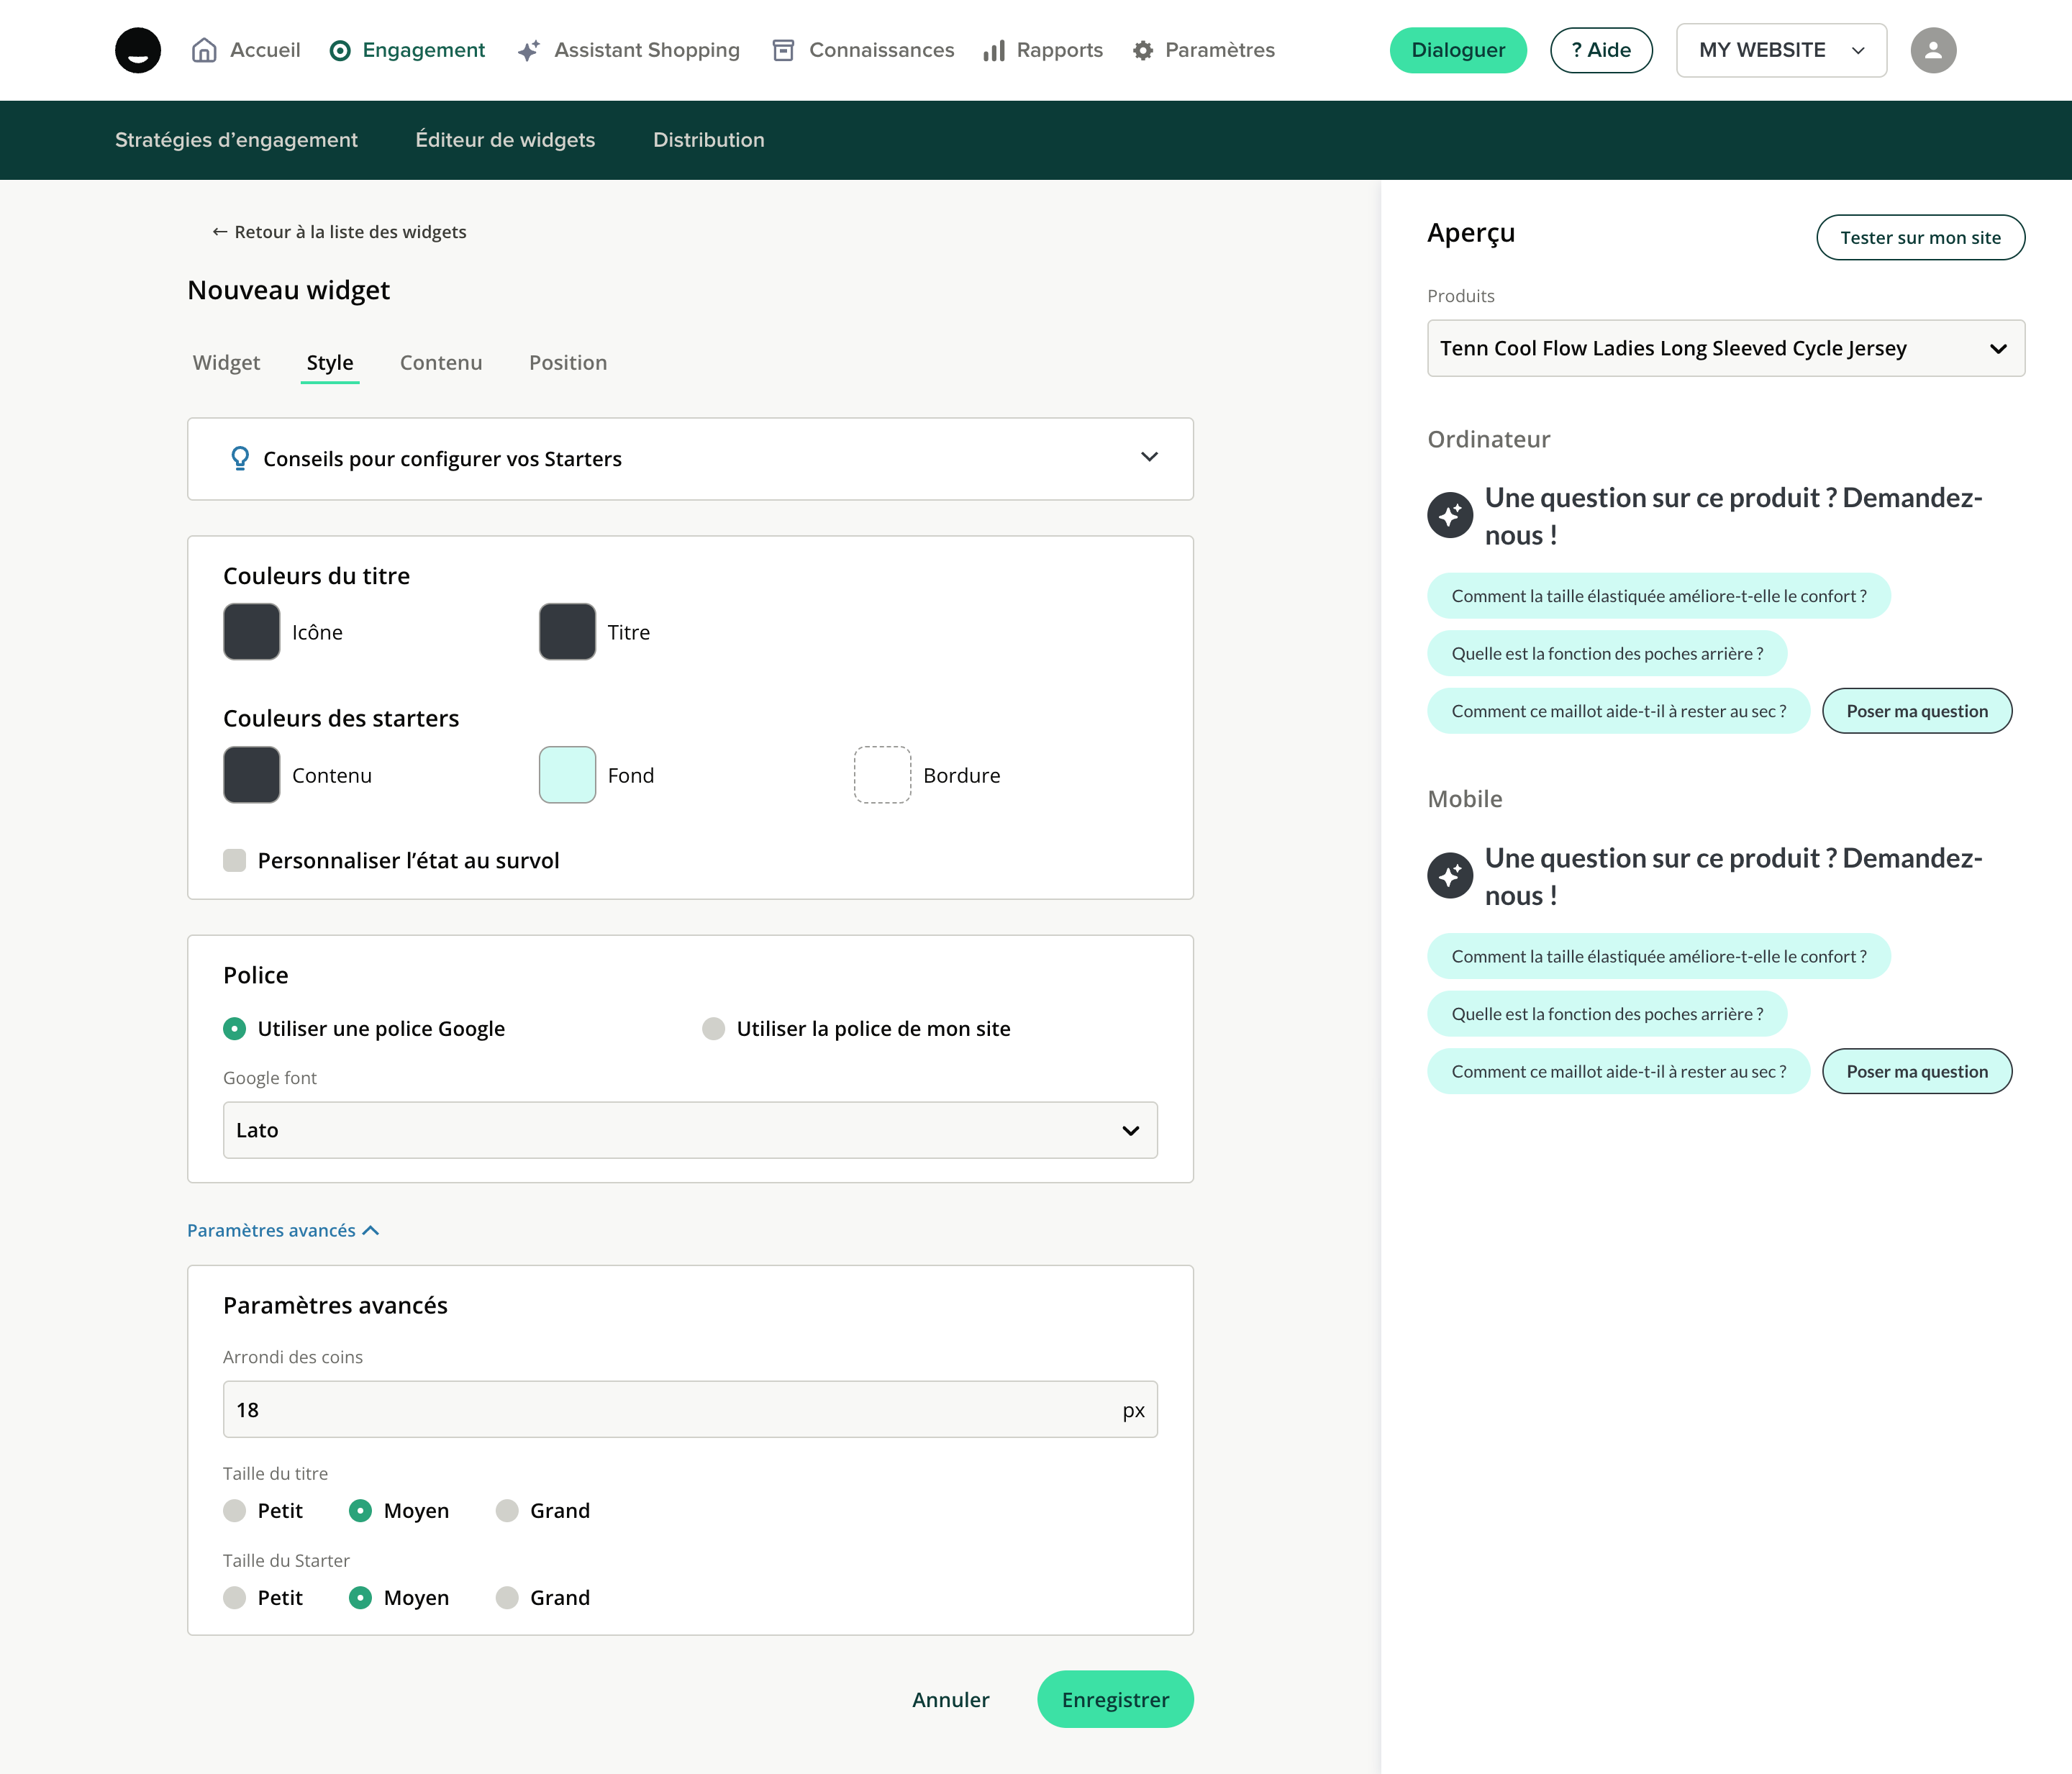Switch to the Contenu tab
Viewport: 2072px width, 1774px height.
point(441,363)
